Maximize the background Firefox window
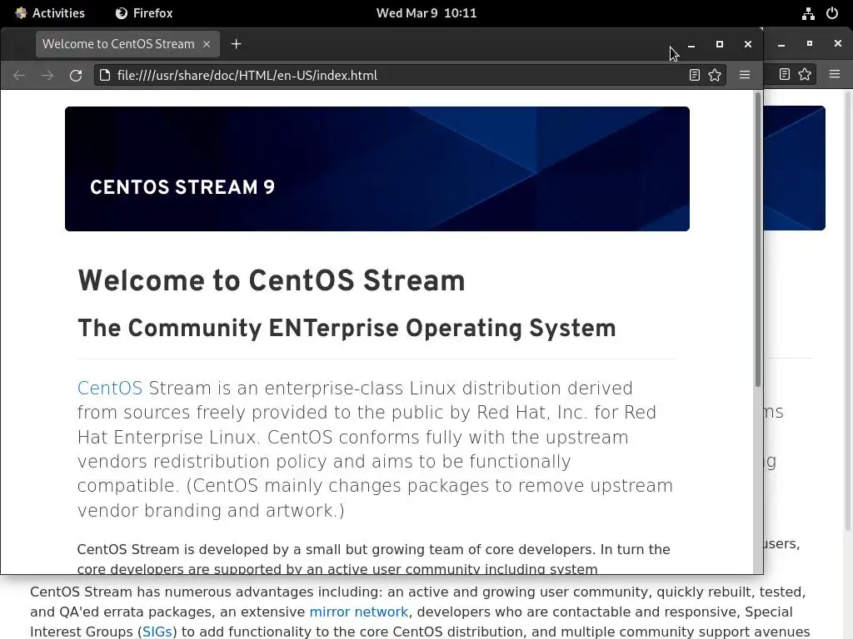This screenshot has width=853, height=639. [810, 43]
